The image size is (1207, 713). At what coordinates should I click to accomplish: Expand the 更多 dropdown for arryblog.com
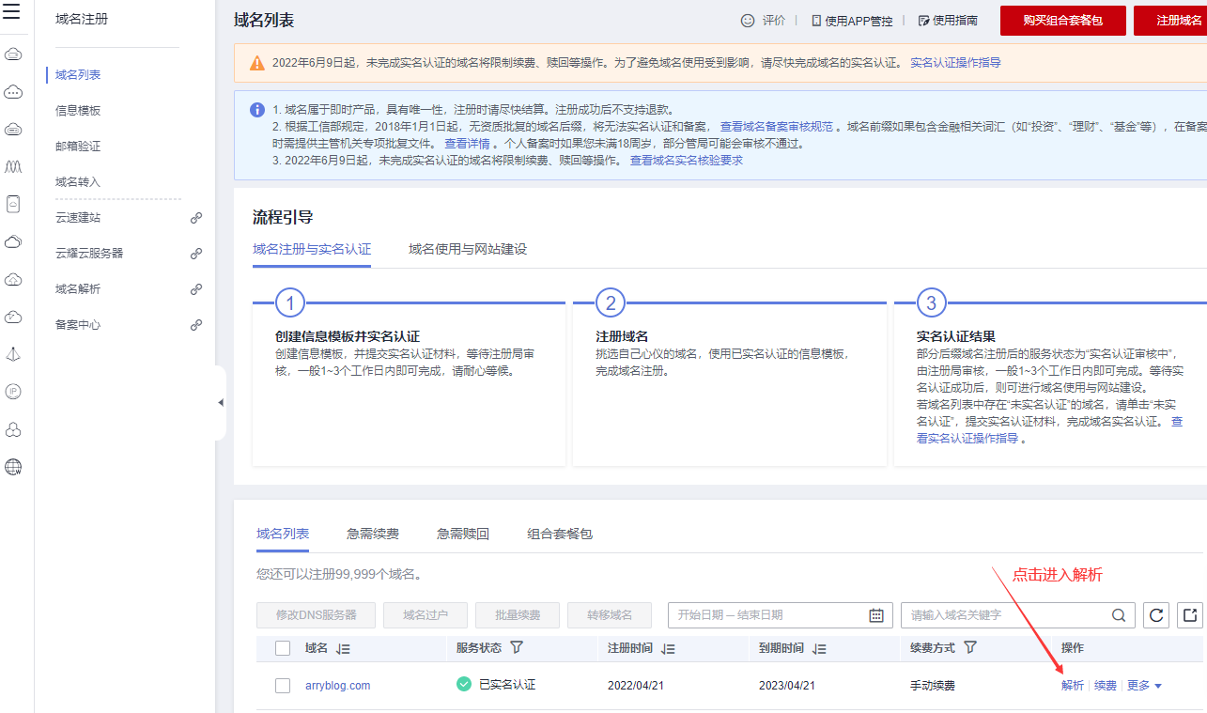point(1144,686)
